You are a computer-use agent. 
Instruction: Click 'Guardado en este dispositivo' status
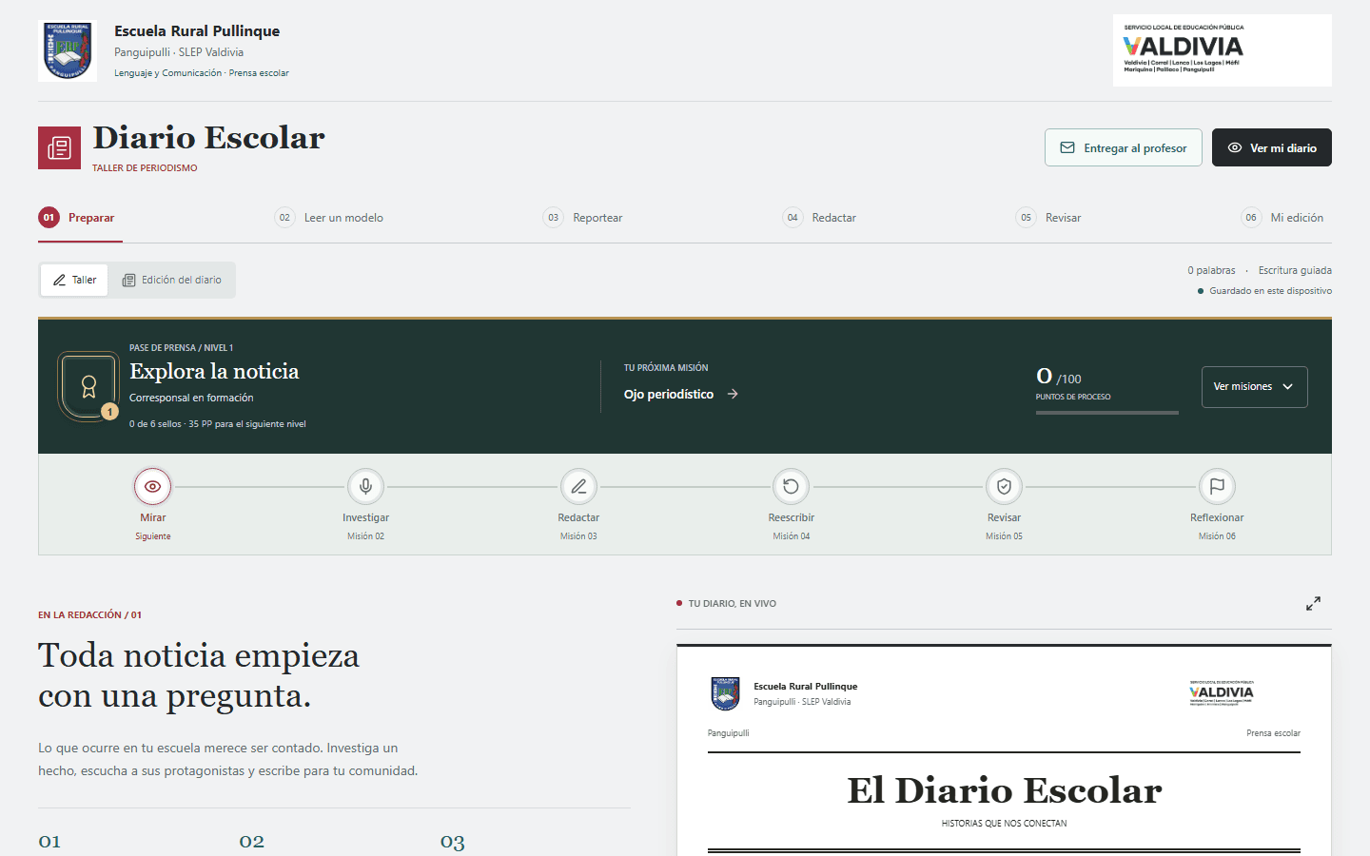1270,291
